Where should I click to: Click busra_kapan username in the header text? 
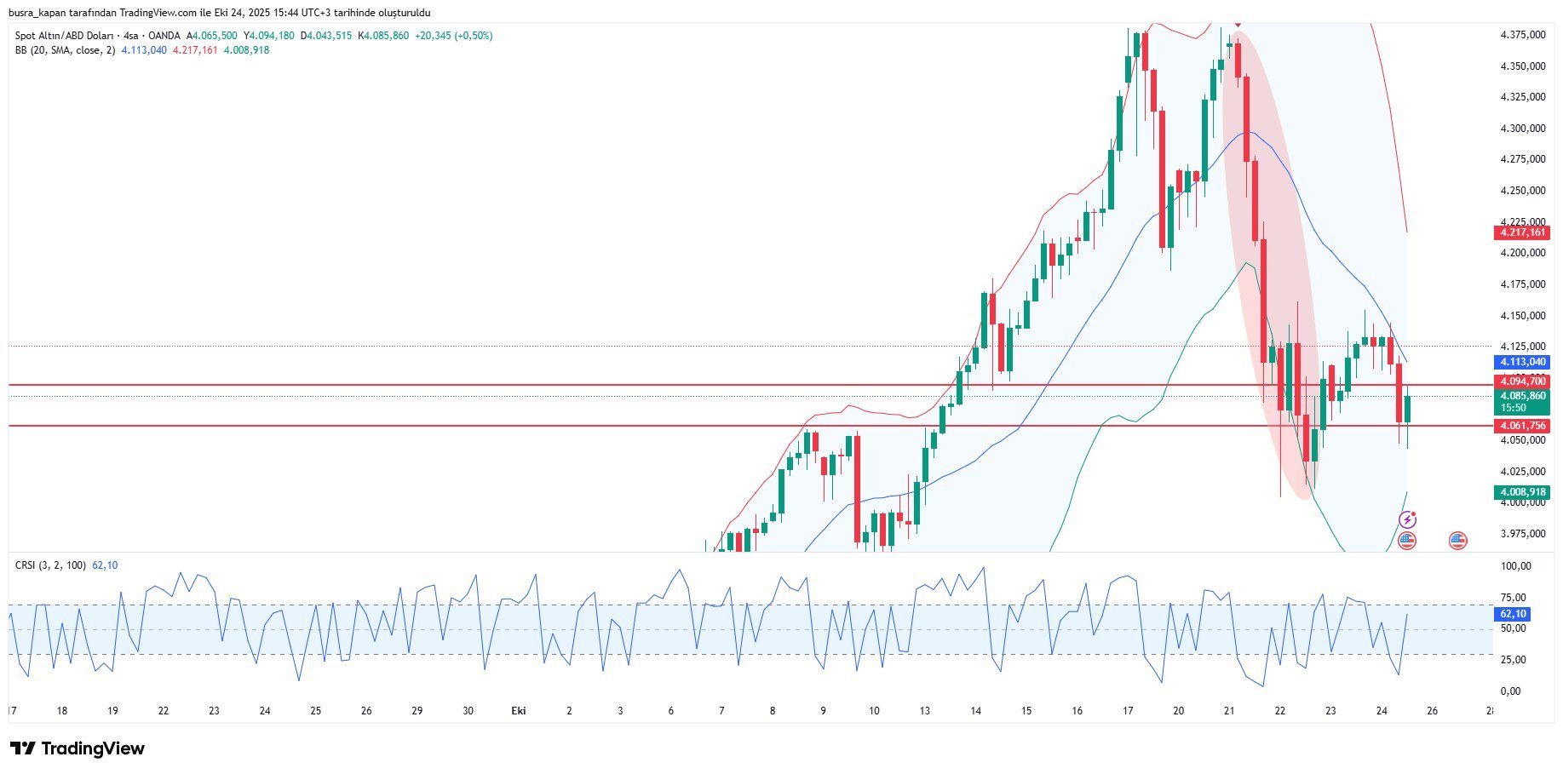(x=37, y=13)
